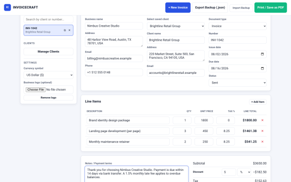Image resolution: width=291 pixels, height=182 pixels.
Task: Open the Document type dropdown
Action: [x=238, y=26]
